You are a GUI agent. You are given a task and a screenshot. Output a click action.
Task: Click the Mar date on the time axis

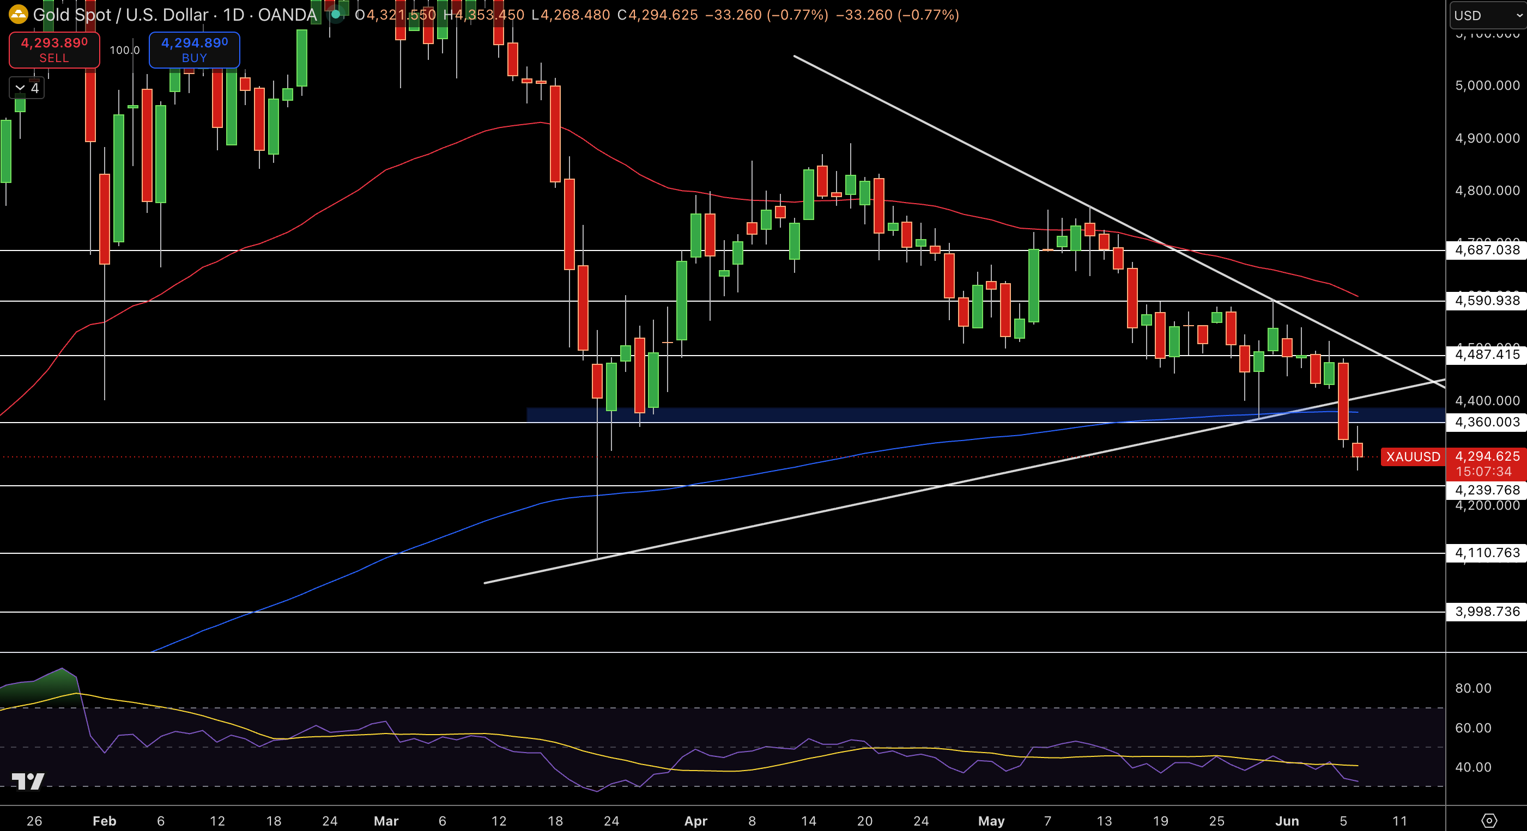(386, 821)
